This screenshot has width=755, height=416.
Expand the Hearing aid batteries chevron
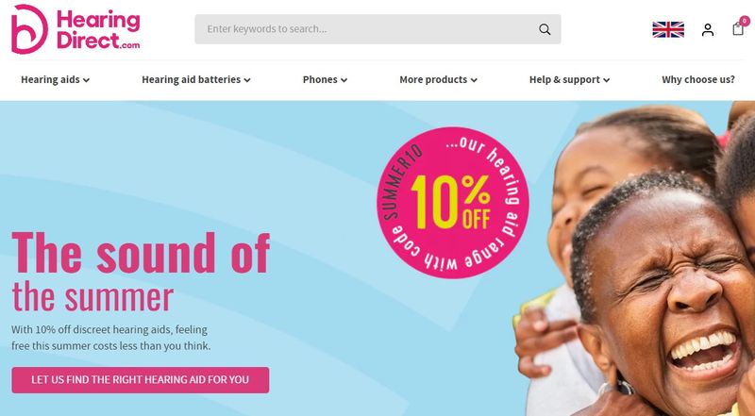(x=247, y=80)
